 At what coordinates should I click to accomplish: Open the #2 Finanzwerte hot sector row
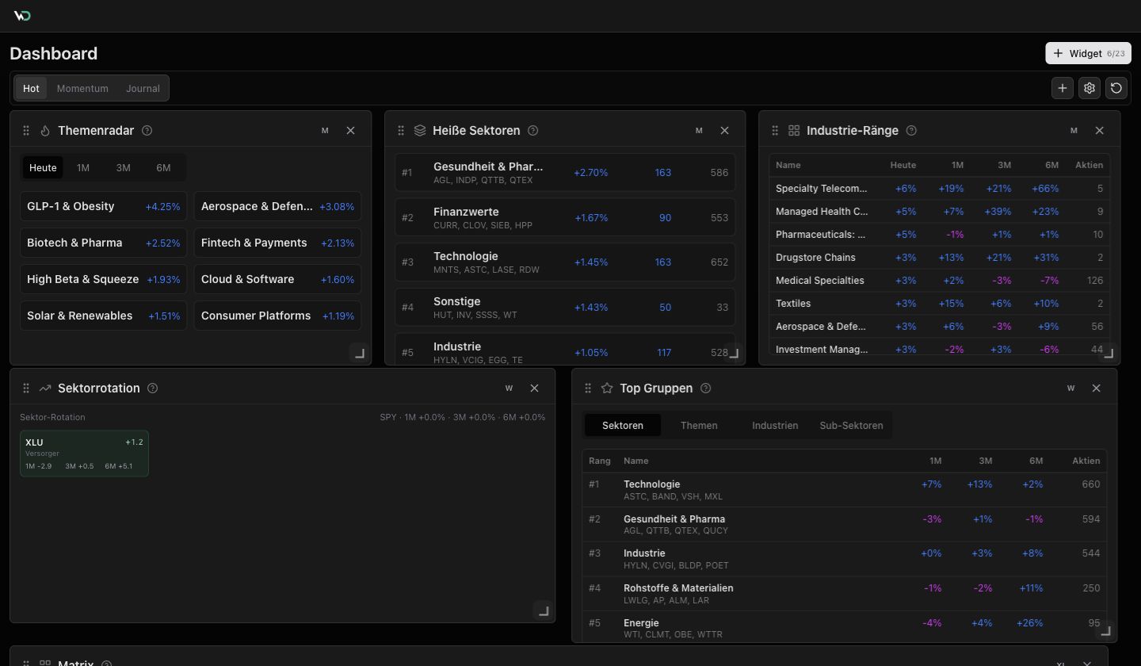565,217
